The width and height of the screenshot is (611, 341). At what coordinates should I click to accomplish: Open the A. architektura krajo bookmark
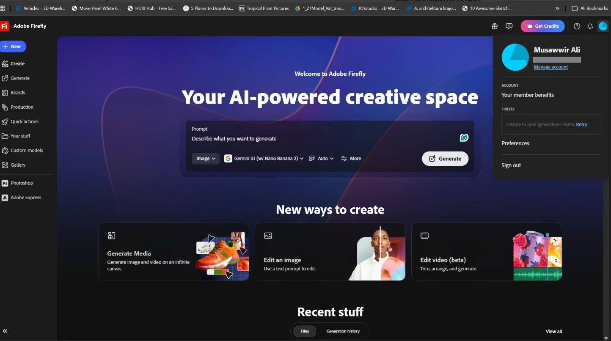(430, 8)
